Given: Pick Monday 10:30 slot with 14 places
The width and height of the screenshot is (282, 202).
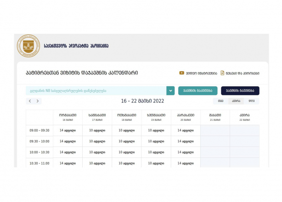Looking at the screenshot, I should 68,163.
